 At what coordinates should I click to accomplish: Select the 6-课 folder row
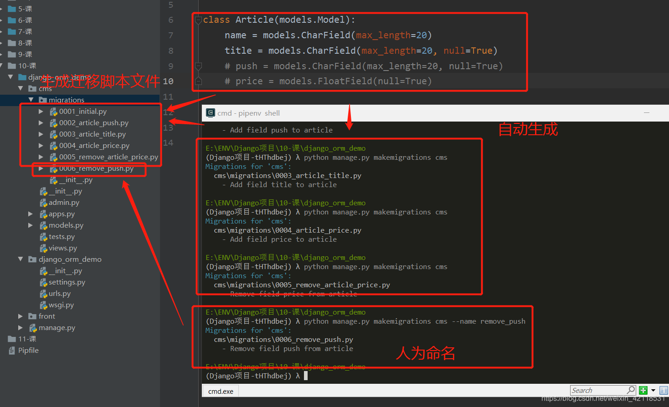pyautogui.click(x=80, y=20)
